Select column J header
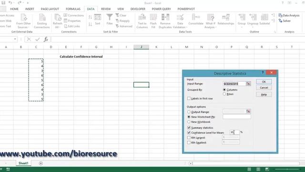This screenshot has height=172, width=305. [x=141, y=47]
